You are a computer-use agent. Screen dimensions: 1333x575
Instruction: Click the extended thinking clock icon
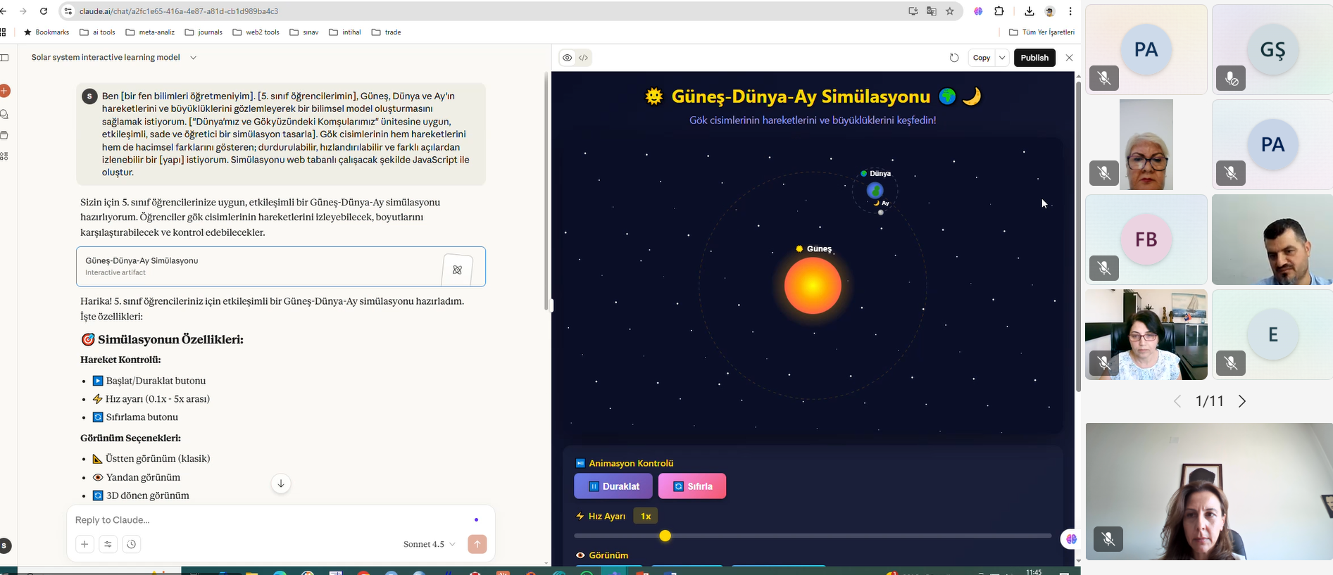(x=132, y=544)
